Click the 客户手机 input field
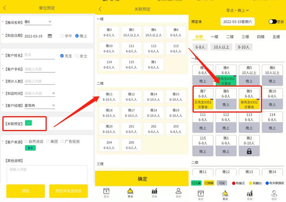The image size is (286, 202). [x=40, y=69]
